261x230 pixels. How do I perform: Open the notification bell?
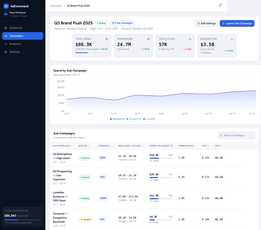coord(220,6)
